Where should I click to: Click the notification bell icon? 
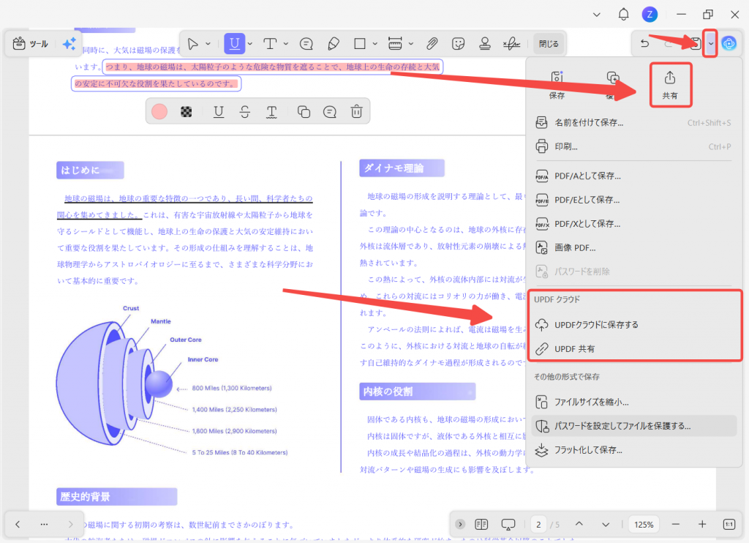(x=623, y=15)
